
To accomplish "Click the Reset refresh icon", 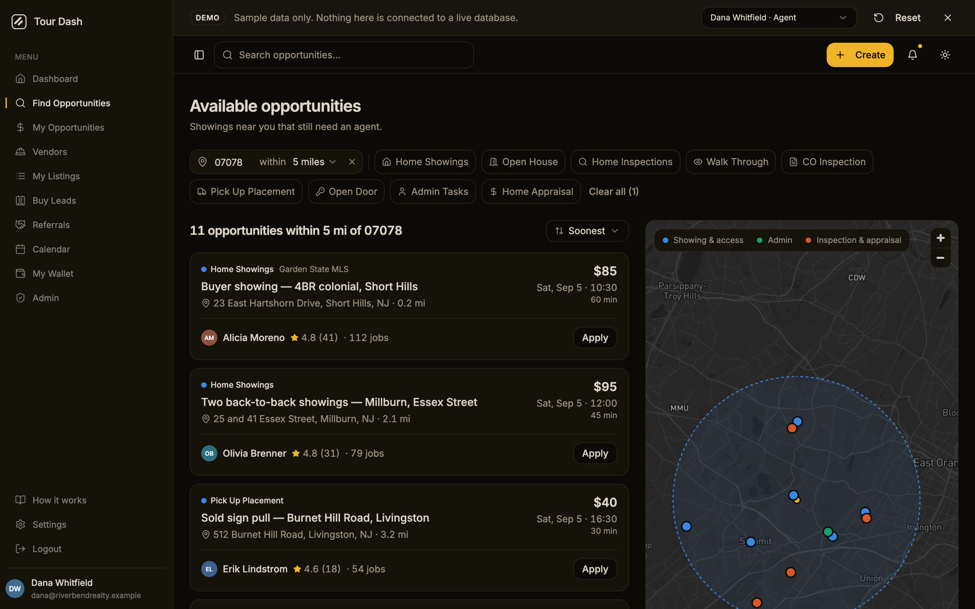I will click(x=879, y=18).
